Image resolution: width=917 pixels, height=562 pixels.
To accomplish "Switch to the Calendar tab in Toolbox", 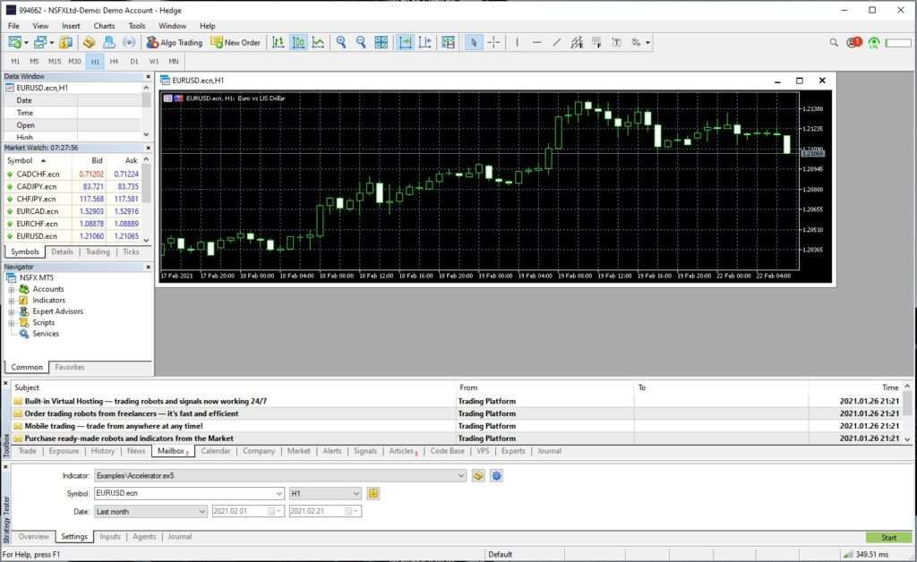I will (215, 451).
